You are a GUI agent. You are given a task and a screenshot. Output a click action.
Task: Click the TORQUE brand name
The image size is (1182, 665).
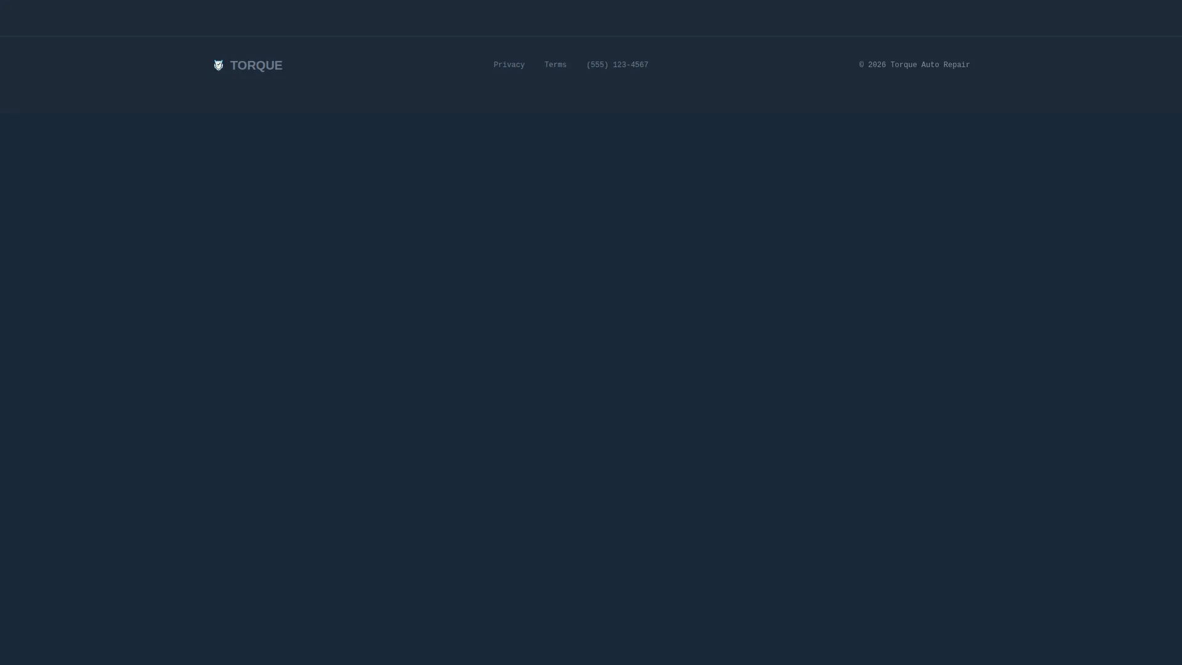(256, 65)
